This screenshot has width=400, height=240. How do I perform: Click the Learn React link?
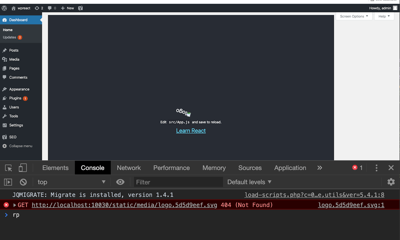(x=191, y=130)
